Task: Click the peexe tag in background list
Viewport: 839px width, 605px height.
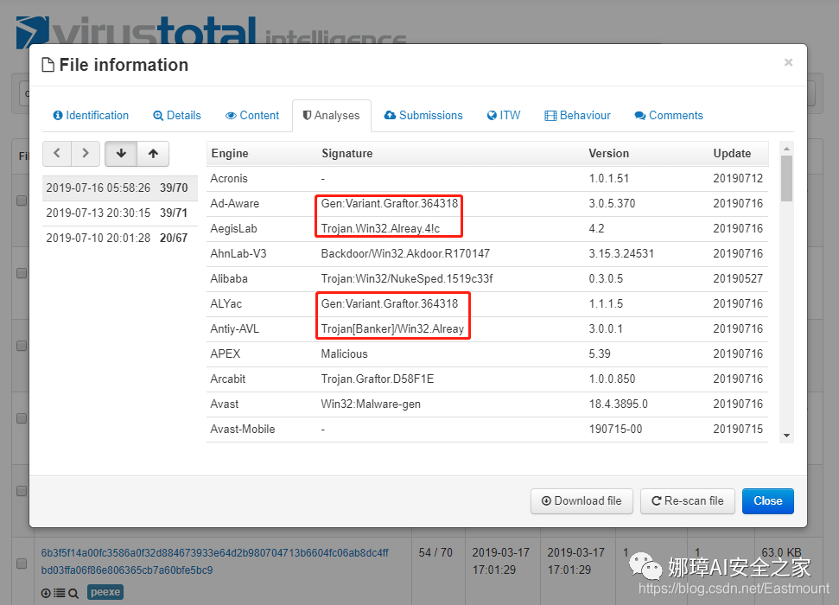Action: click(105, 592)
